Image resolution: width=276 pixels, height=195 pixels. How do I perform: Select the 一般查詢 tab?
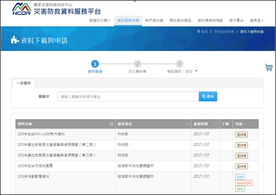(x=24, y=83)
